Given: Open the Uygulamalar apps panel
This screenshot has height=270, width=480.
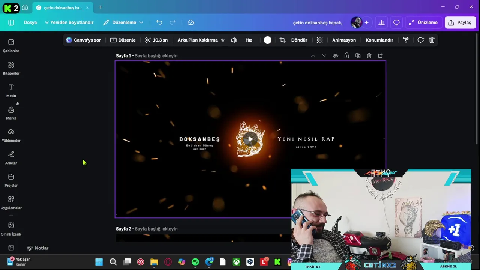Looking at the screenshot, I should click(x=11, y=203).
